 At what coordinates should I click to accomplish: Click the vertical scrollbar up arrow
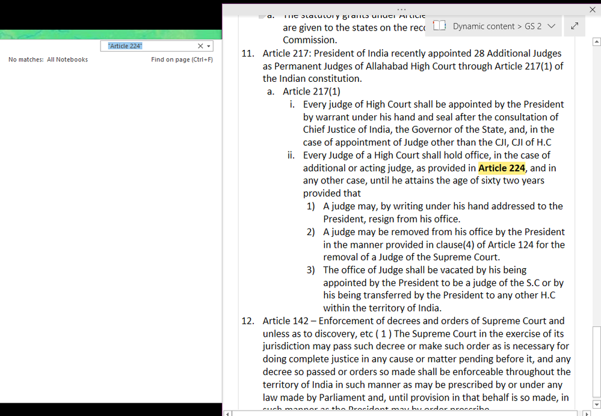coord(596,41)
